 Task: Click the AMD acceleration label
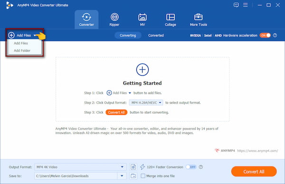(218, 35)
